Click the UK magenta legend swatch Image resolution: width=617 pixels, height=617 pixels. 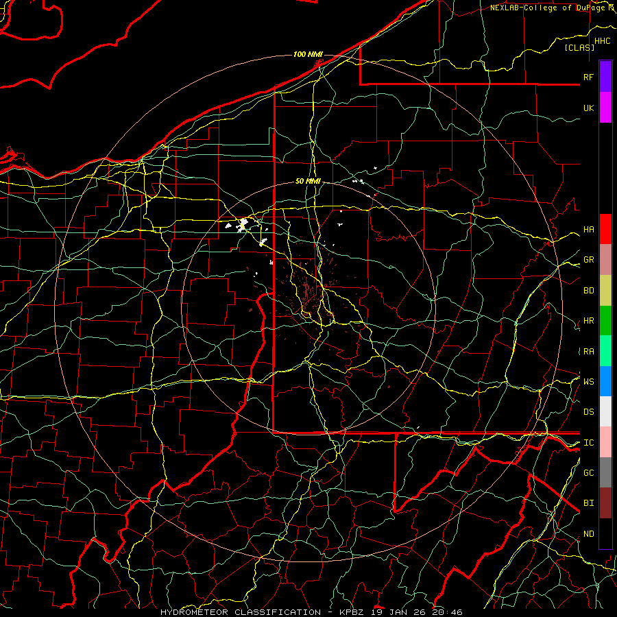(605, 108)
